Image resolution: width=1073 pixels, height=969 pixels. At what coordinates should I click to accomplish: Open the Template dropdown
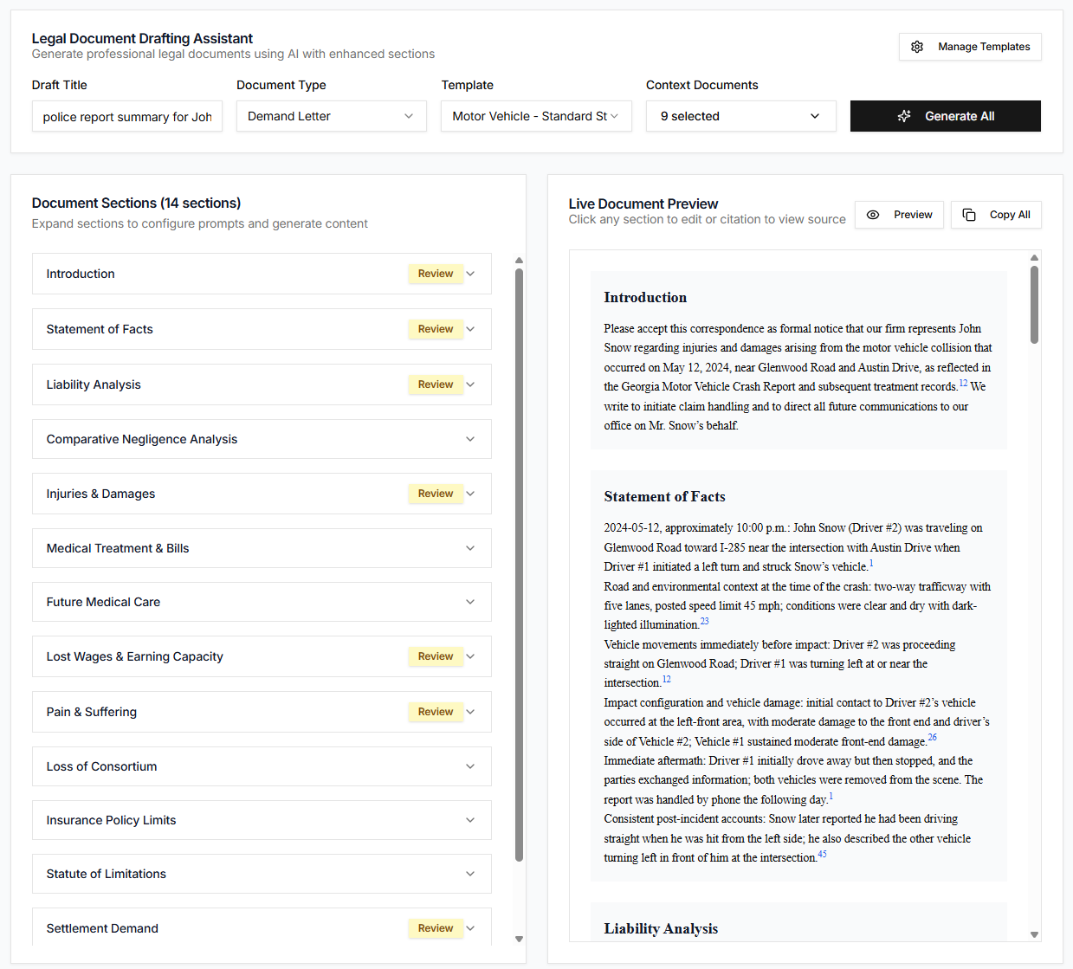click(x=535, y=116)
